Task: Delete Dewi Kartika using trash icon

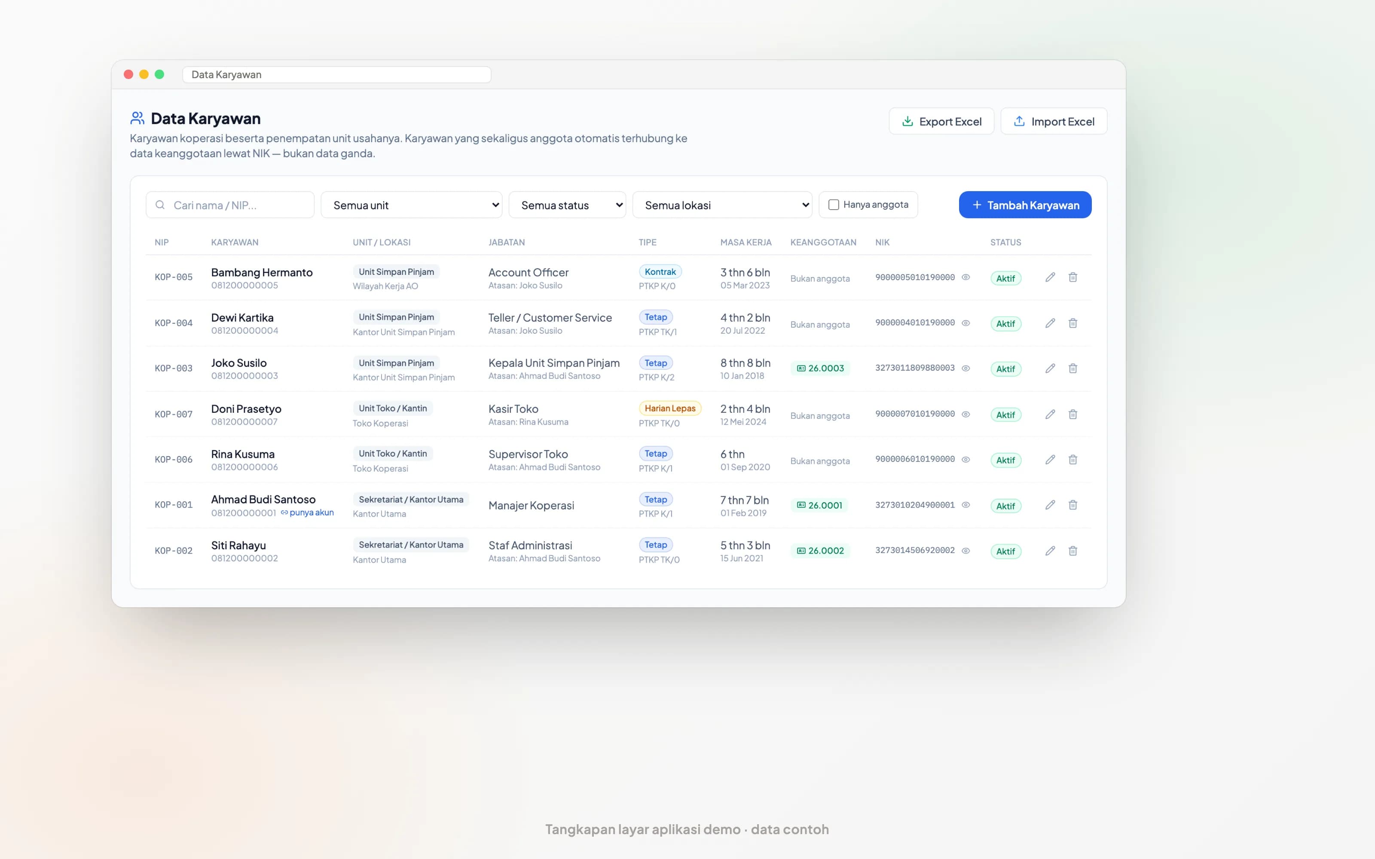Action: [1073, 323]
